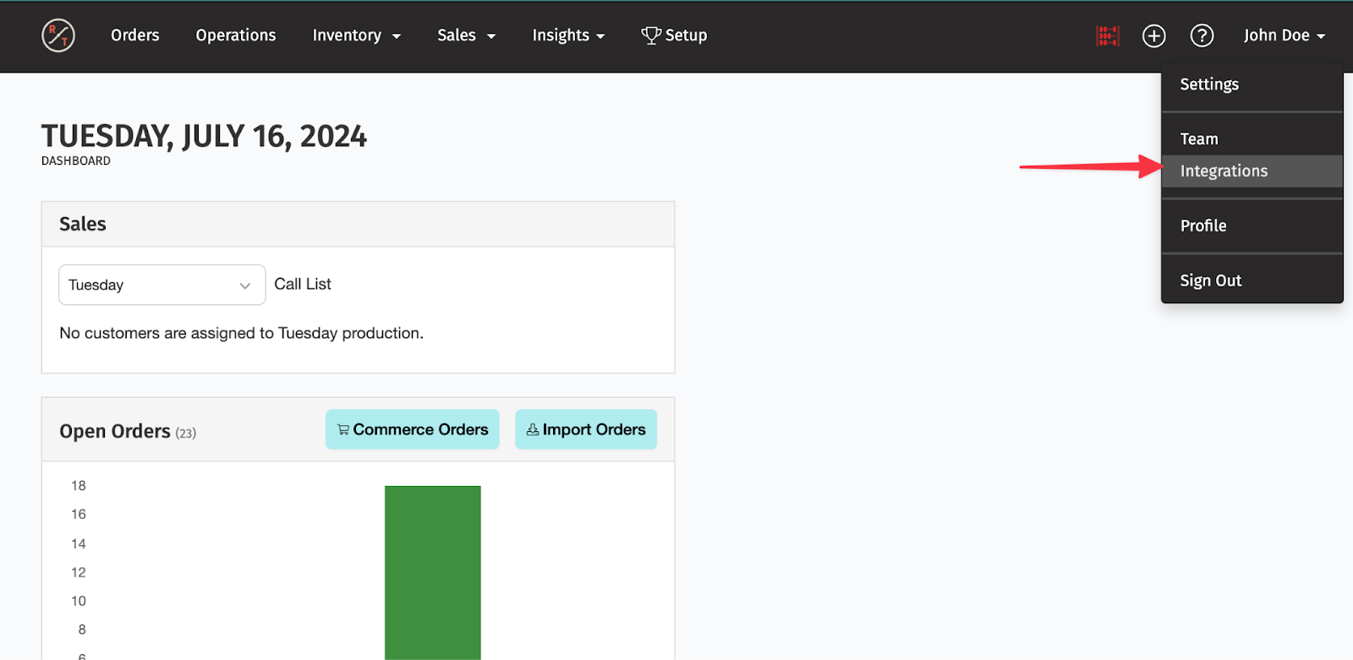Screen dimensions: 1353x660
Task: Click the cart icon on Commerce Orders
Action: click(343, 429)
